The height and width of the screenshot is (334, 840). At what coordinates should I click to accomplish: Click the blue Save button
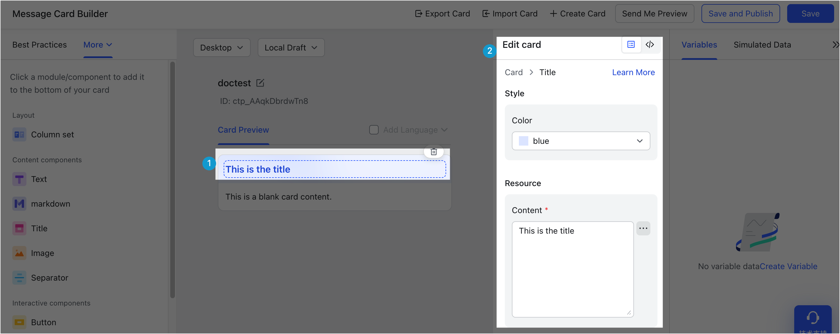[x=810, y=14]
